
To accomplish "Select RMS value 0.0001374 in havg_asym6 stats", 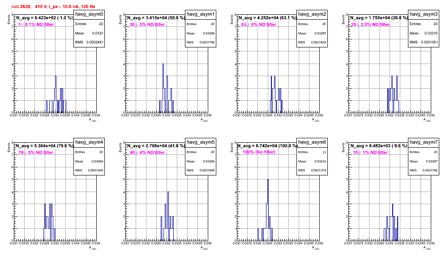I will [318, 171].
